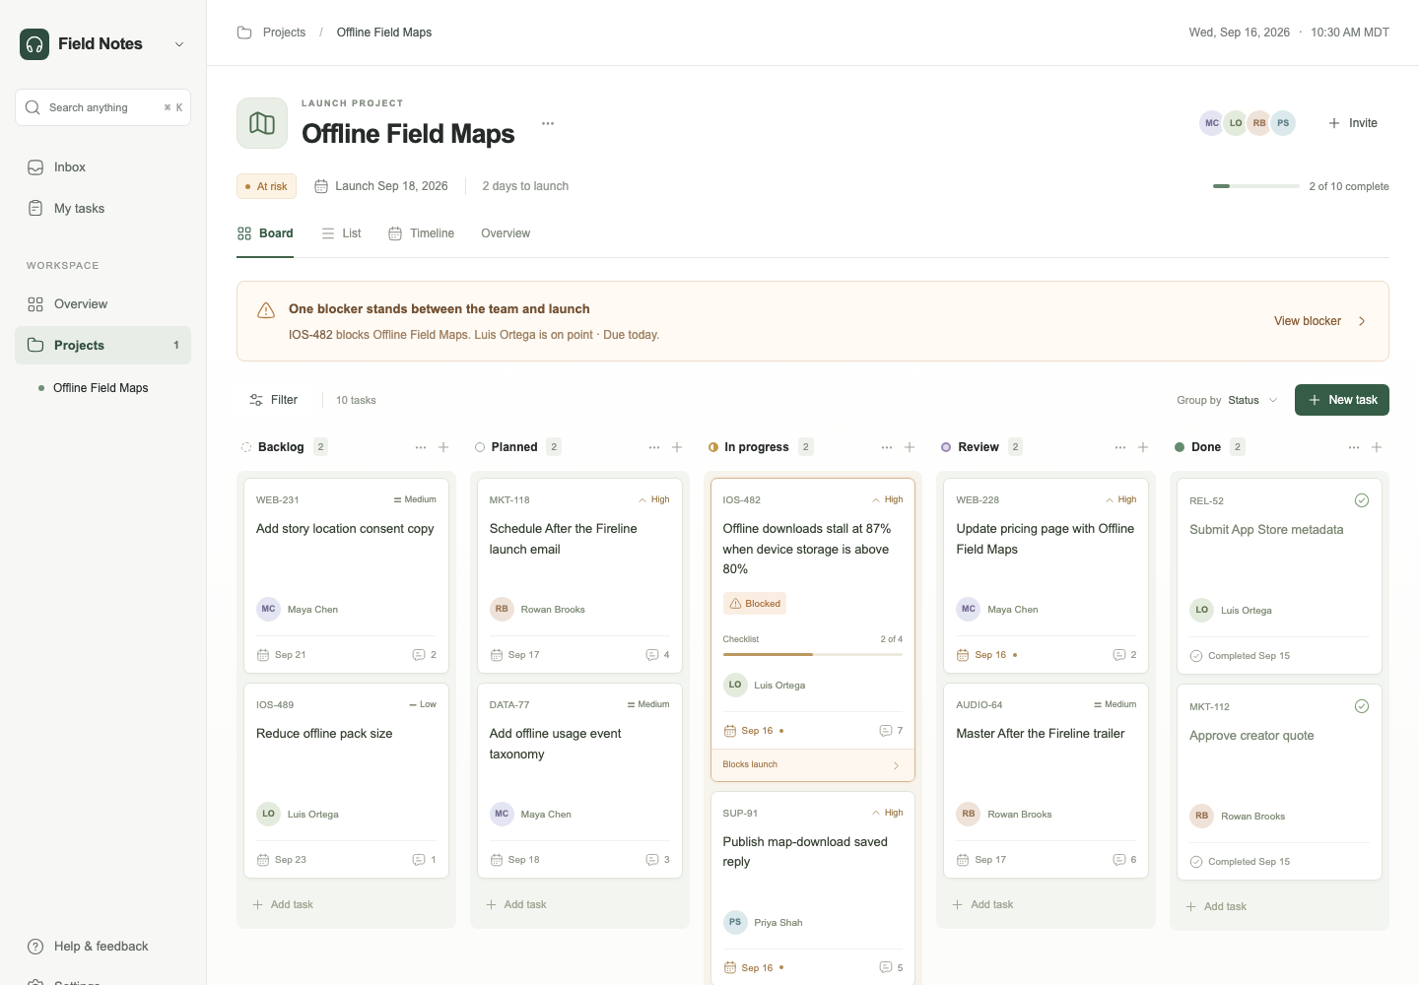The image size is (1419, 985).
Task: Click the Launch Sep 18, 2026 date
Action: [x=381, y=186]
